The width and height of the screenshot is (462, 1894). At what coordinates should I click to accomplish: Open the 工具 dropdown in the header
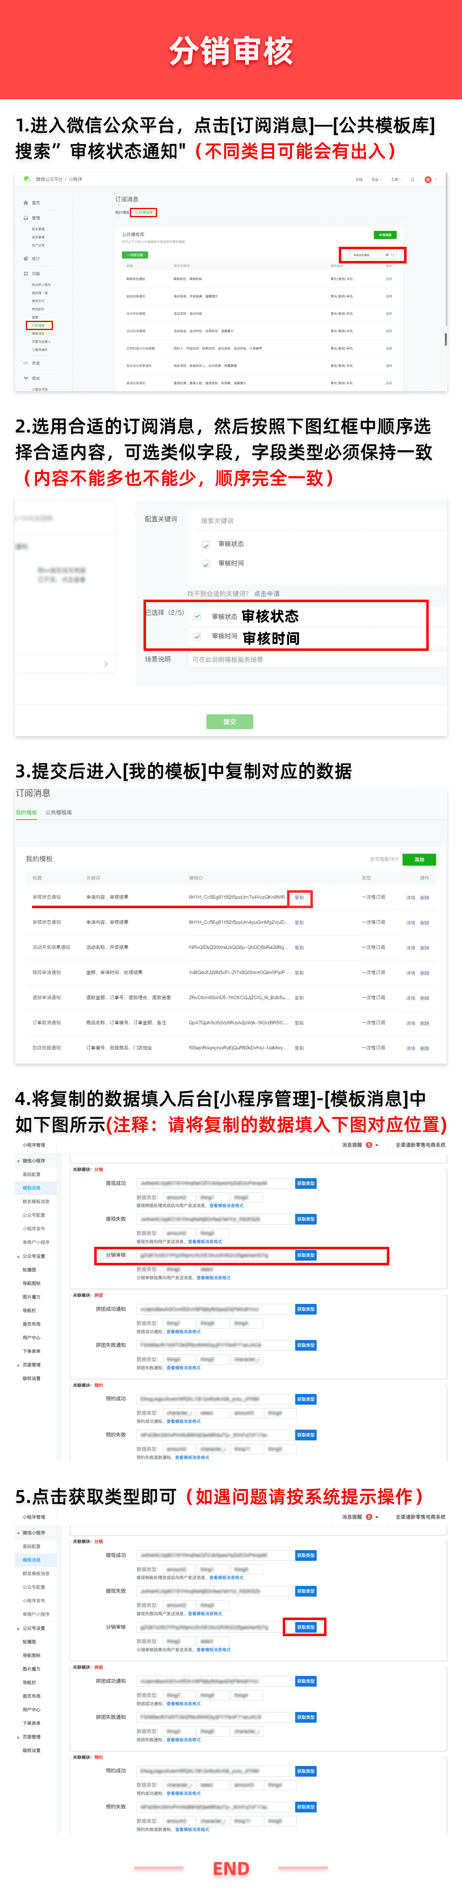point(395,180)
